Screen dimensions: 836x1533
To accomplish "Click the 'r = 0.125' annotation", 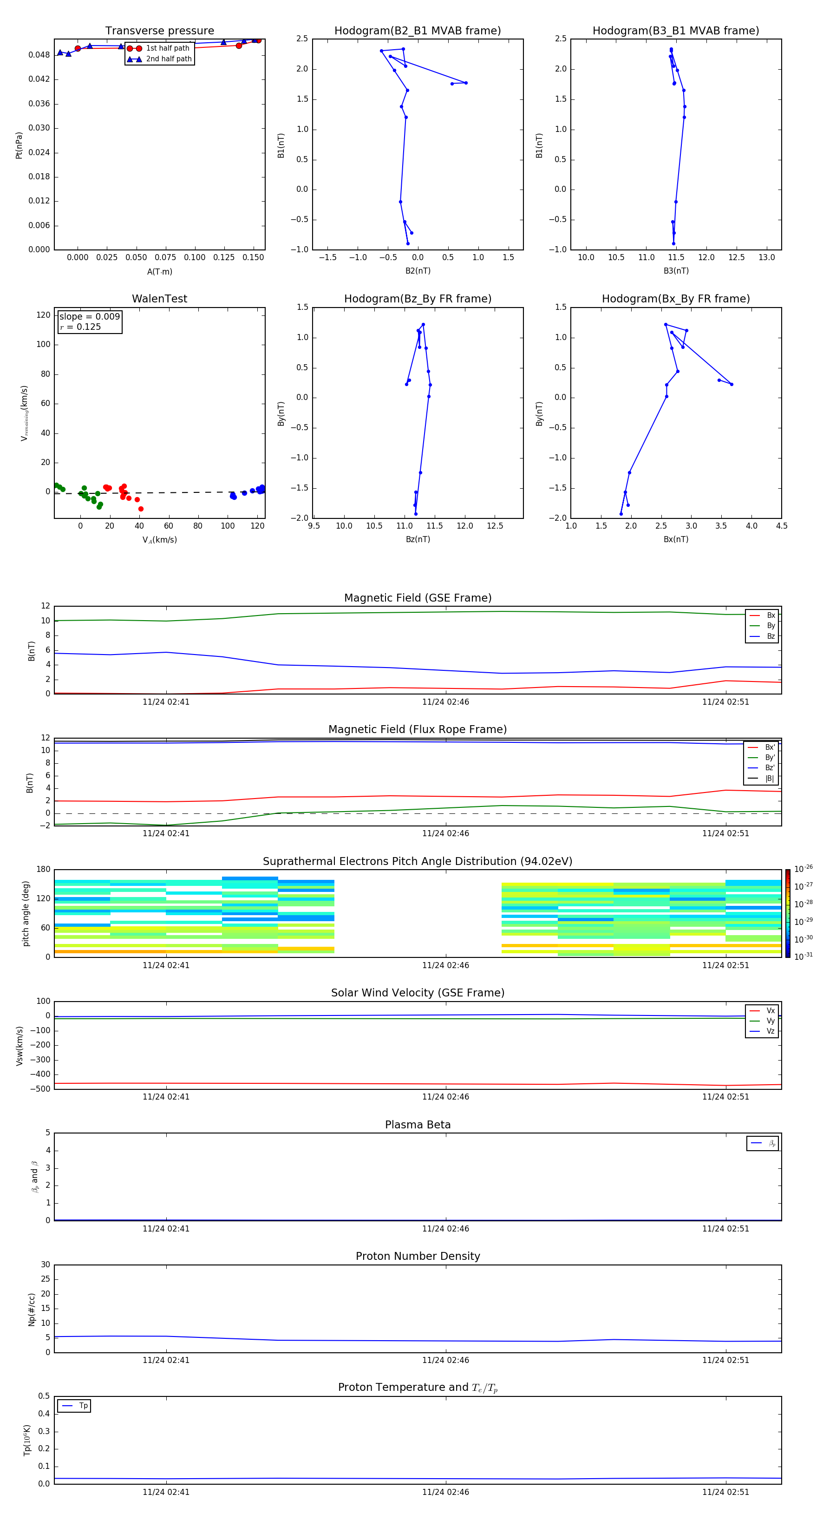I will click(80, 327).
